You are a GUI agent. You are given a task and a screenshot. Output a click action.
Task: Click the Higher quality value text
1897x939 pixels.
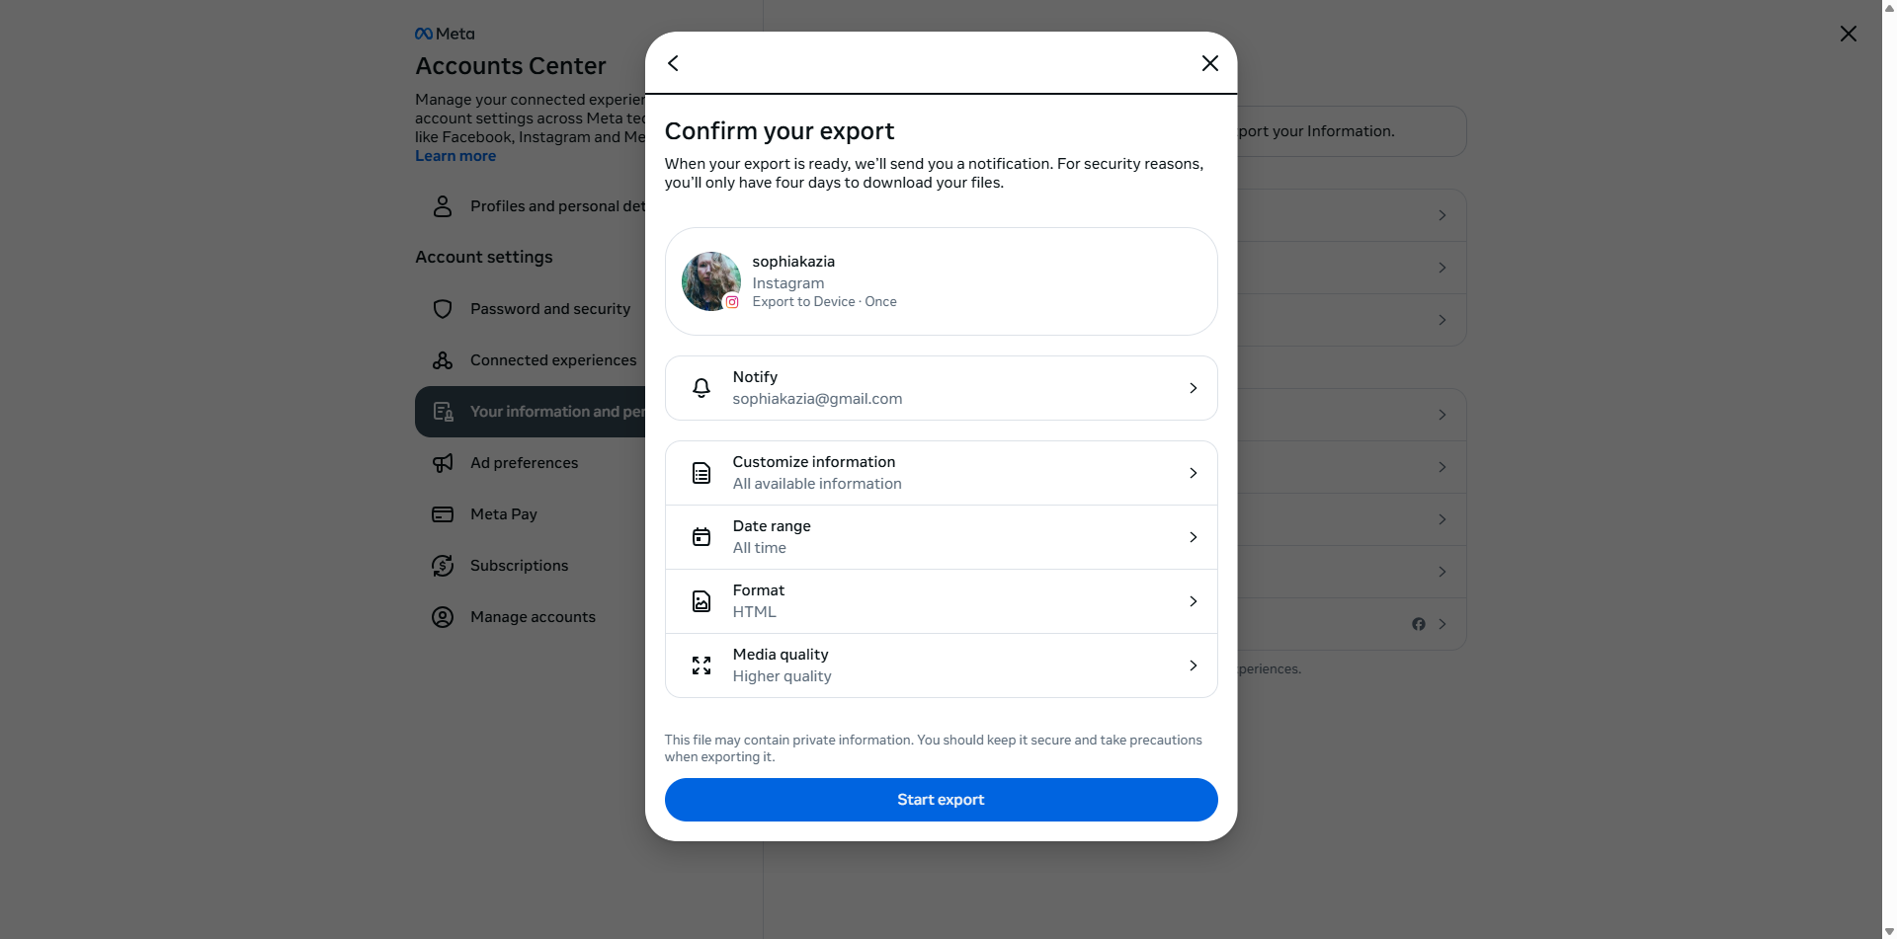tap(782, 676)
